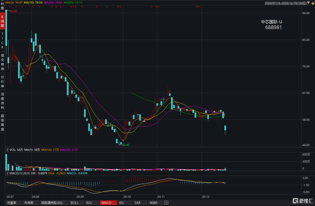Click the 95.00 high price marker
Screen dimensions: 315x206
pos(13,11)
